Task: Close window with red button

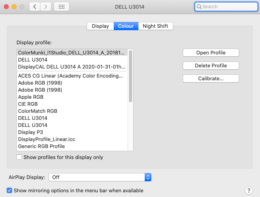Action: point(6,7)
